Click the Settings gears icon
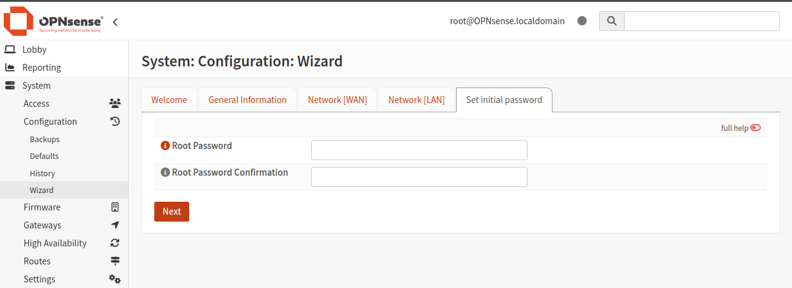The width and height of the screenshot is (792, 288). point(114,279)
